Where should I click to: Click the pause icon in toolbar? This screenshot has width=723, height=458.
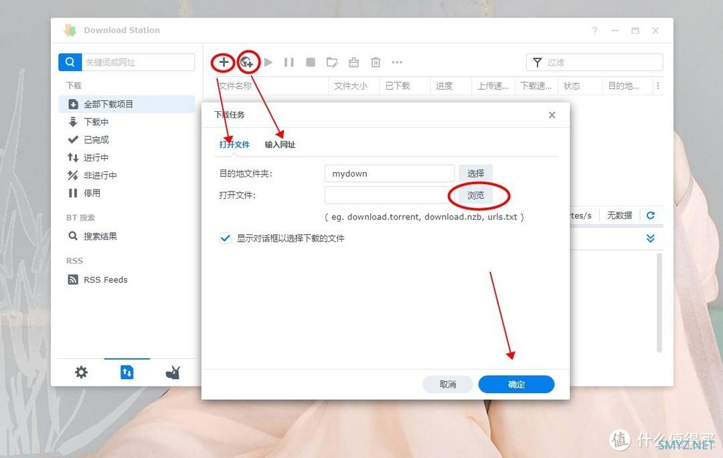pyautogui.click(x=289, y=62)
